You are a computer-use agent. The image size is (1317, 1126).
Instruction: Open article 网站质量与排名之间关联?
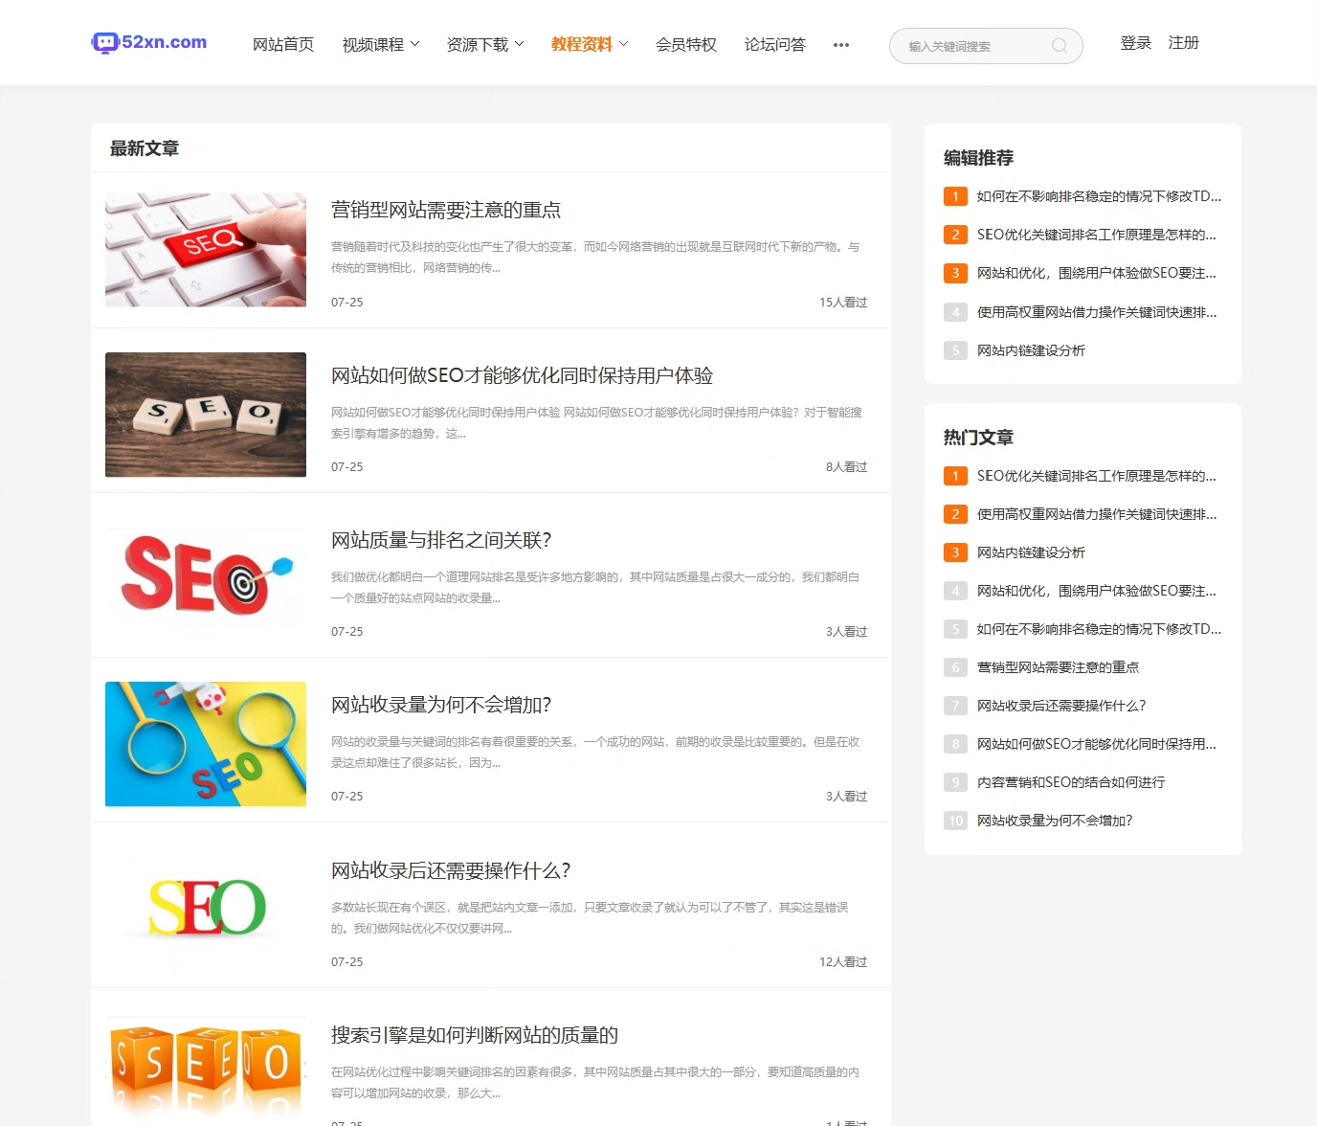441,540
